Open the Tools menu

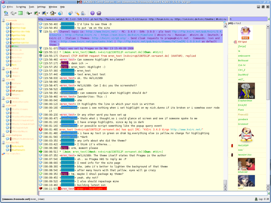[31, 7]
